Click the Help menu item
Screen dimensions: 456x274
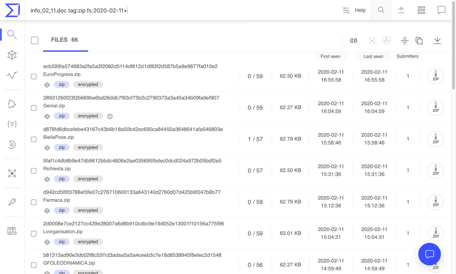[x=360, y=10]
